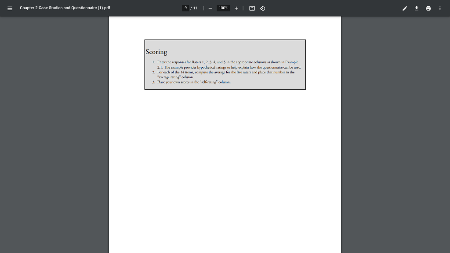Click the page number box showing 9

(185, 8)
